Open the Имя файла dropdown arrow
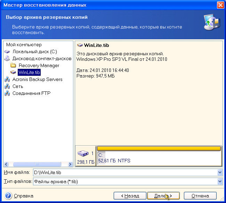 220,172
